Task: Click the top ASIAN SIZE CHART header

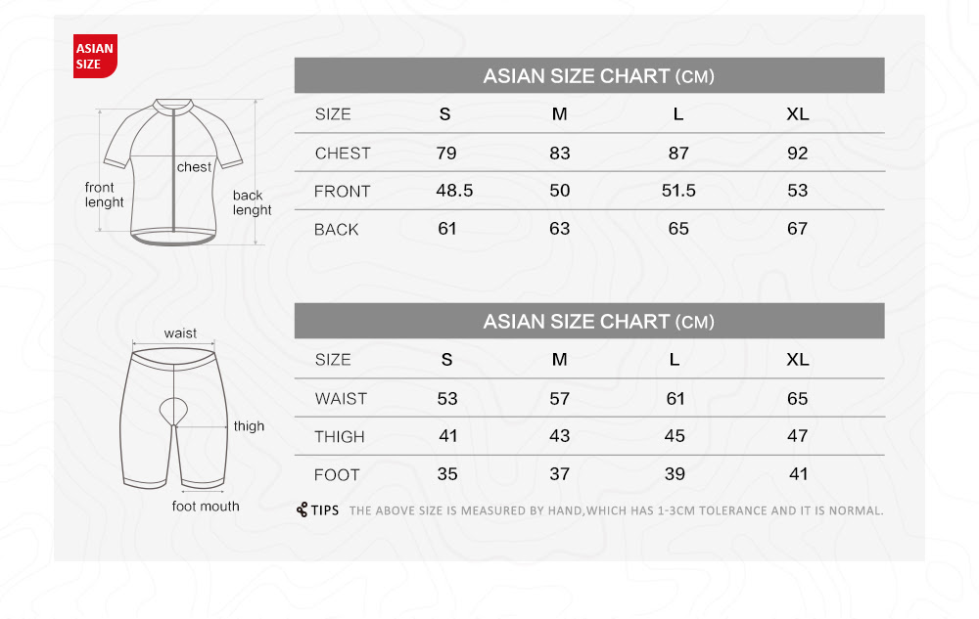Action: 589,75
